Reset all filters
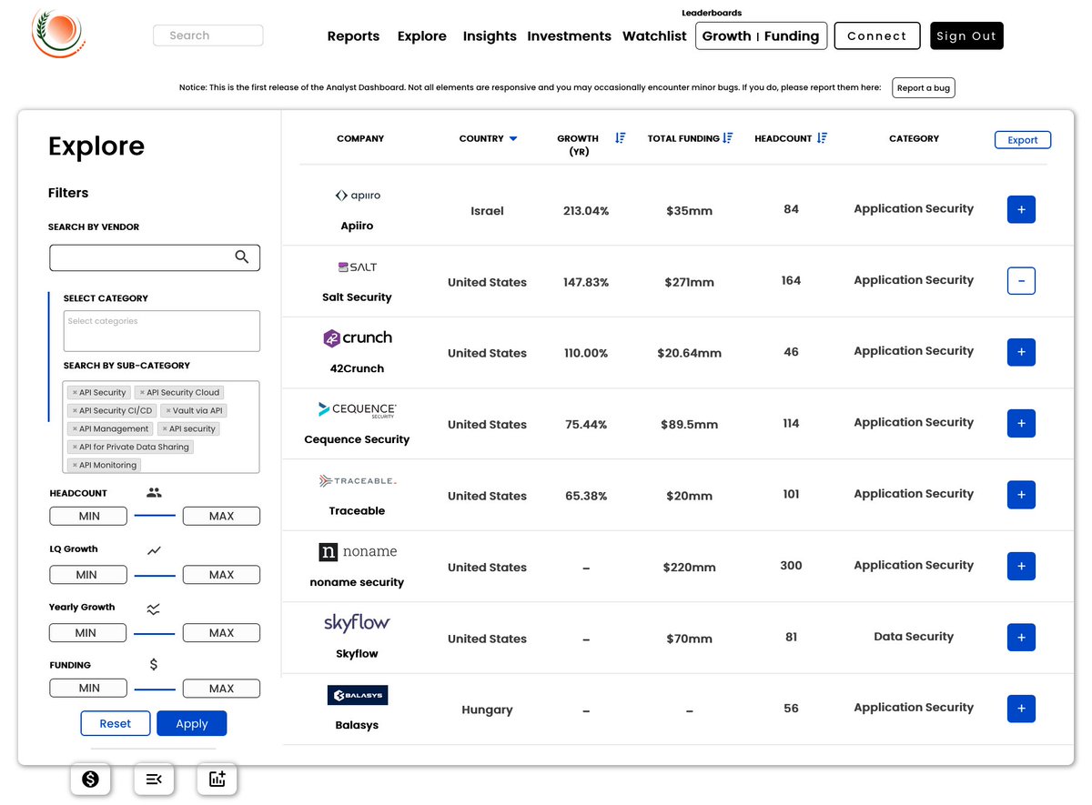Image resolution: width=1092 pixels, height=805 pixels. (x=116, y=724)
